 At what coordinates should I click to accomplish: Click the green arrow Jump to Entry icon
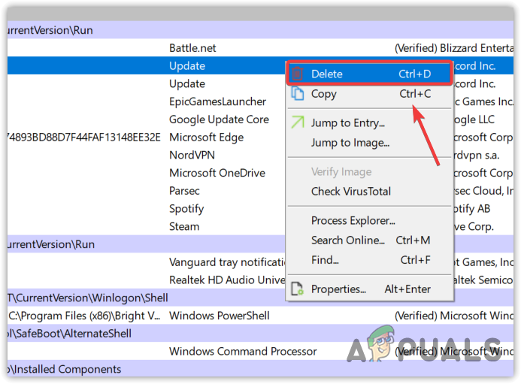(x=298, y=122)
